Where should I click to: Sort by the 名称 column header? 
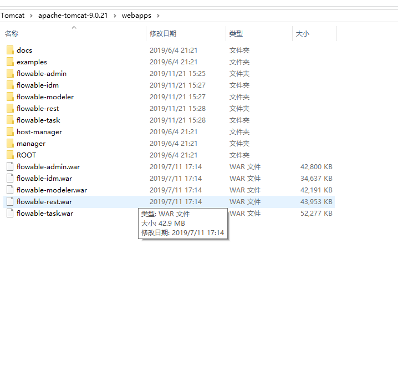tap(12, 33)
